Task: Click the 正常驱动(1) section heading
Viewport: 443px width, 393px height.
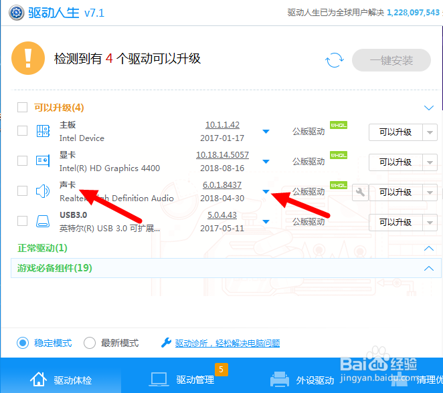Action: coord(42,248)
